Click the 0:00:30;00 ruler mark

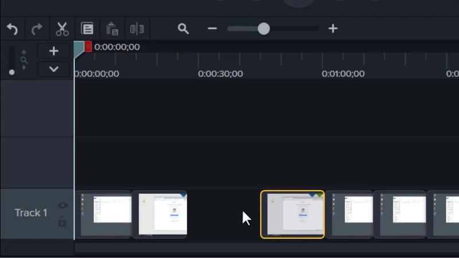pos(220,74)
